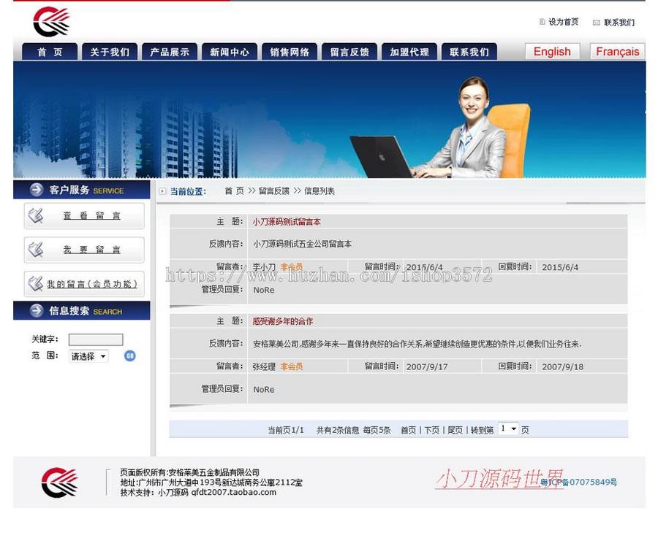Image resolution: width=658 pixels, height=546 pixels.
Task: Click inside the 关键字 keyword input field
Action: click(x=95, y=339)
